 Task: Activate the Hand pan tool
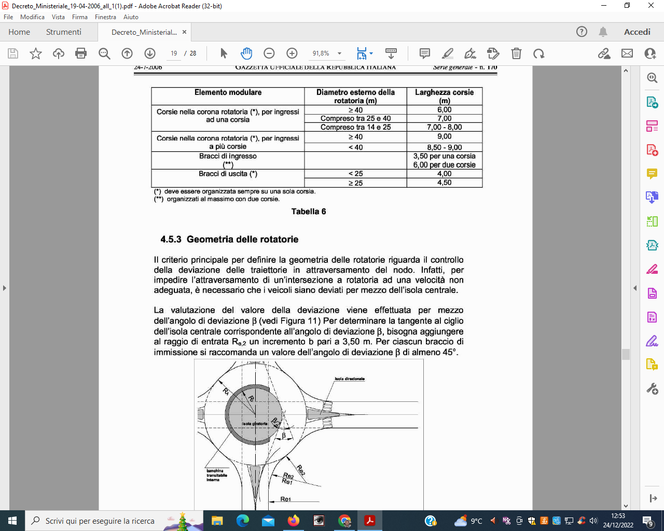tap(246, 53)
